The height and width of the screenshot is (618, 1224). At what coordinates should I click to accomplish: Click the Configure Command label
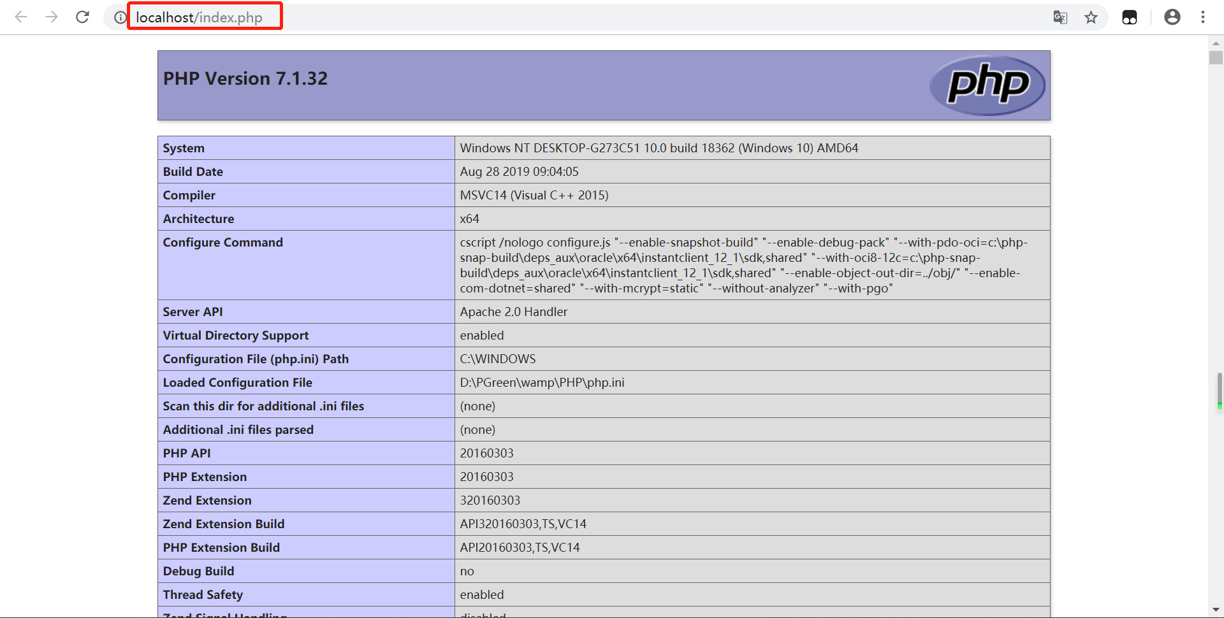222,242
